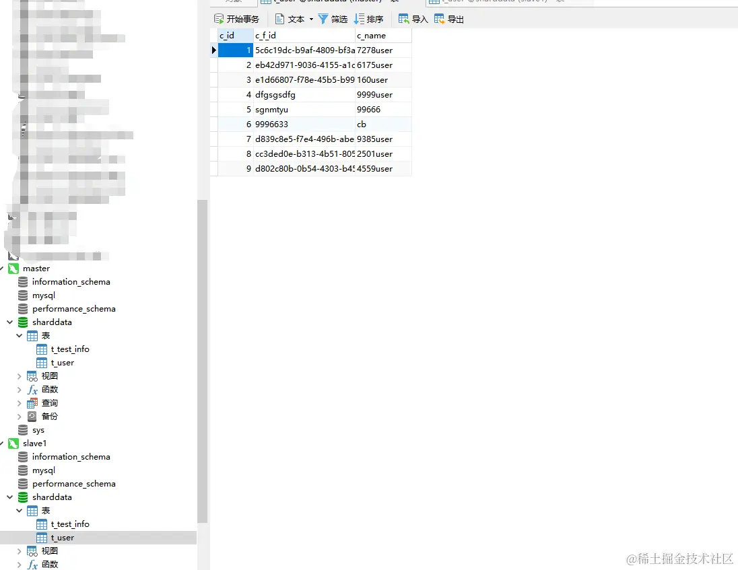Screen dimensions: 738x570
Task: Collapse sharddata chevron under slave1
Action: 10,497
